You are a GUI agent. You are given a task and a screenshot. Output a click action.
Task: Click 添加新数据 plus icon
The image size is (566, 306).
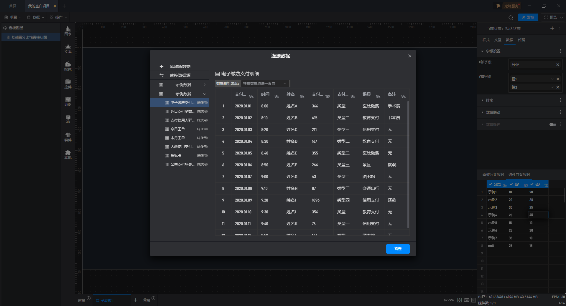click(x=161, y=66)
